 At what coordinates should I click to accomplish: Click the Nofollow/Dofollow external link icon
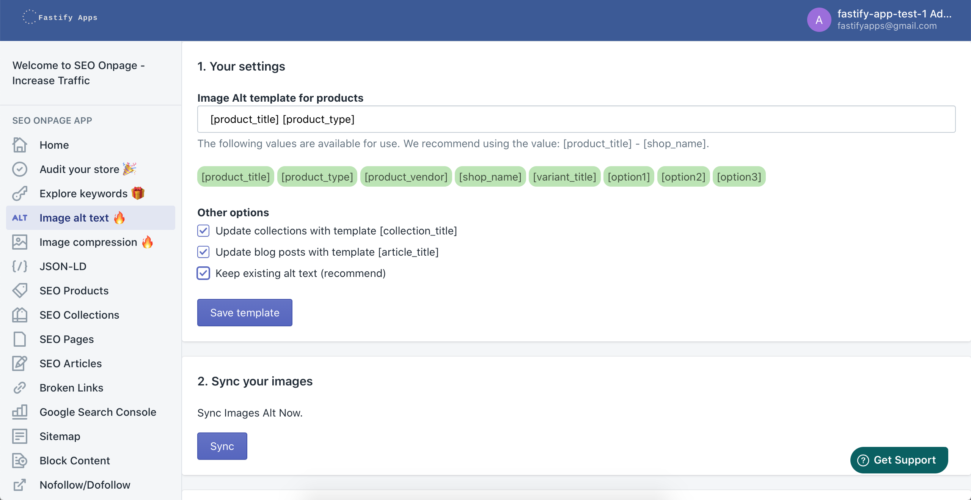[x=20, y=485]
